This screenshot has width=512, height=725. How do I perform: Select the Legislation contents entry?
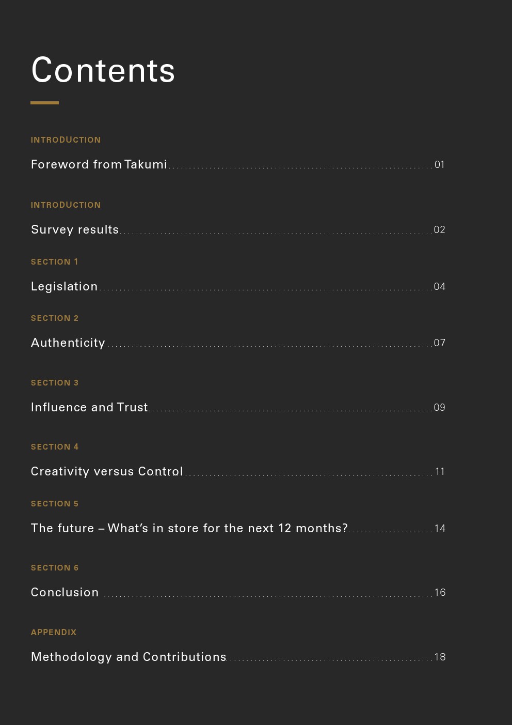tap(65, 286)
